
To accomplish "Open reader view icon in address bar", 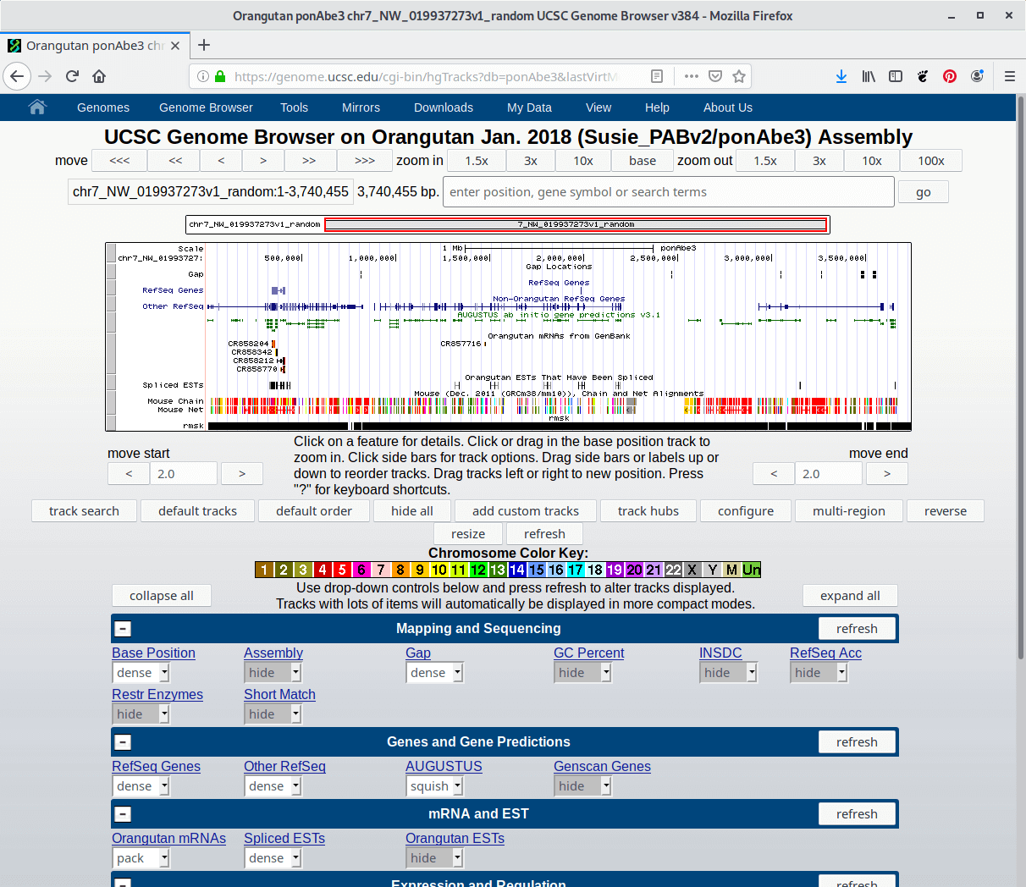I will pyautogui.click(x=657, y=75).
